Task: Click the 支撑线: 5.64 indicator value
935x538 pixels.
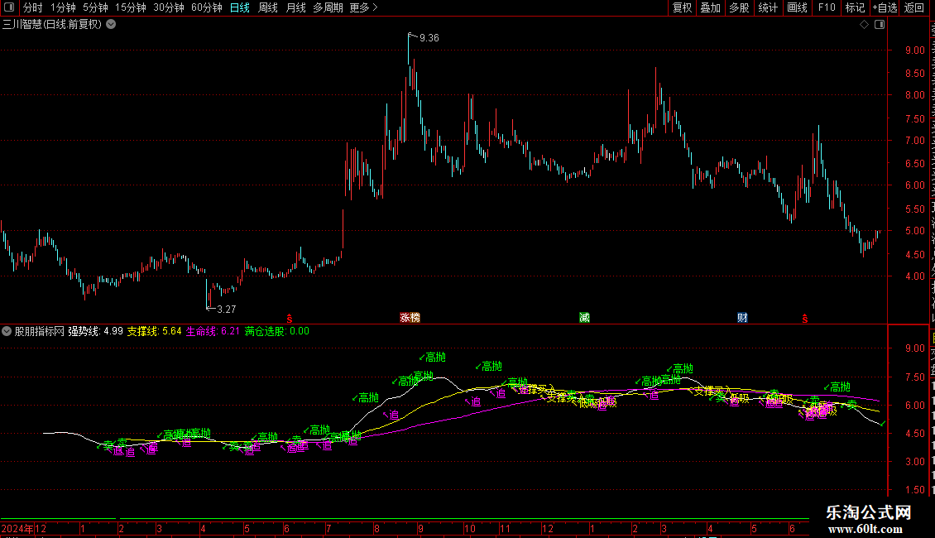Action: pos(154,331)
